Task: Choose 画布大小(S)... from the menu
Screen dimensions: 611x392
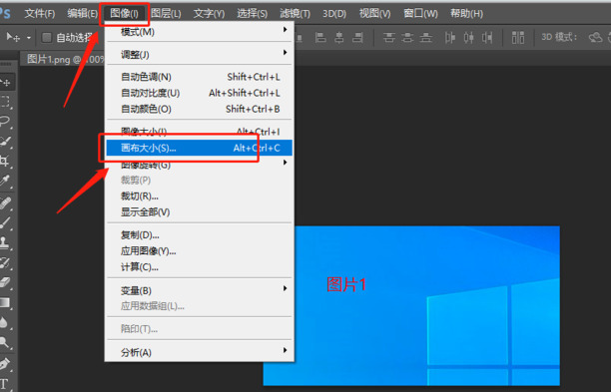Action: tap(199, 148)
